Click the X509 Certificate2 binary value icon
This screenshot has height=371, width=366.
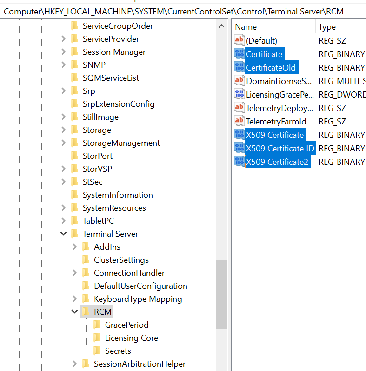(239, 162)
